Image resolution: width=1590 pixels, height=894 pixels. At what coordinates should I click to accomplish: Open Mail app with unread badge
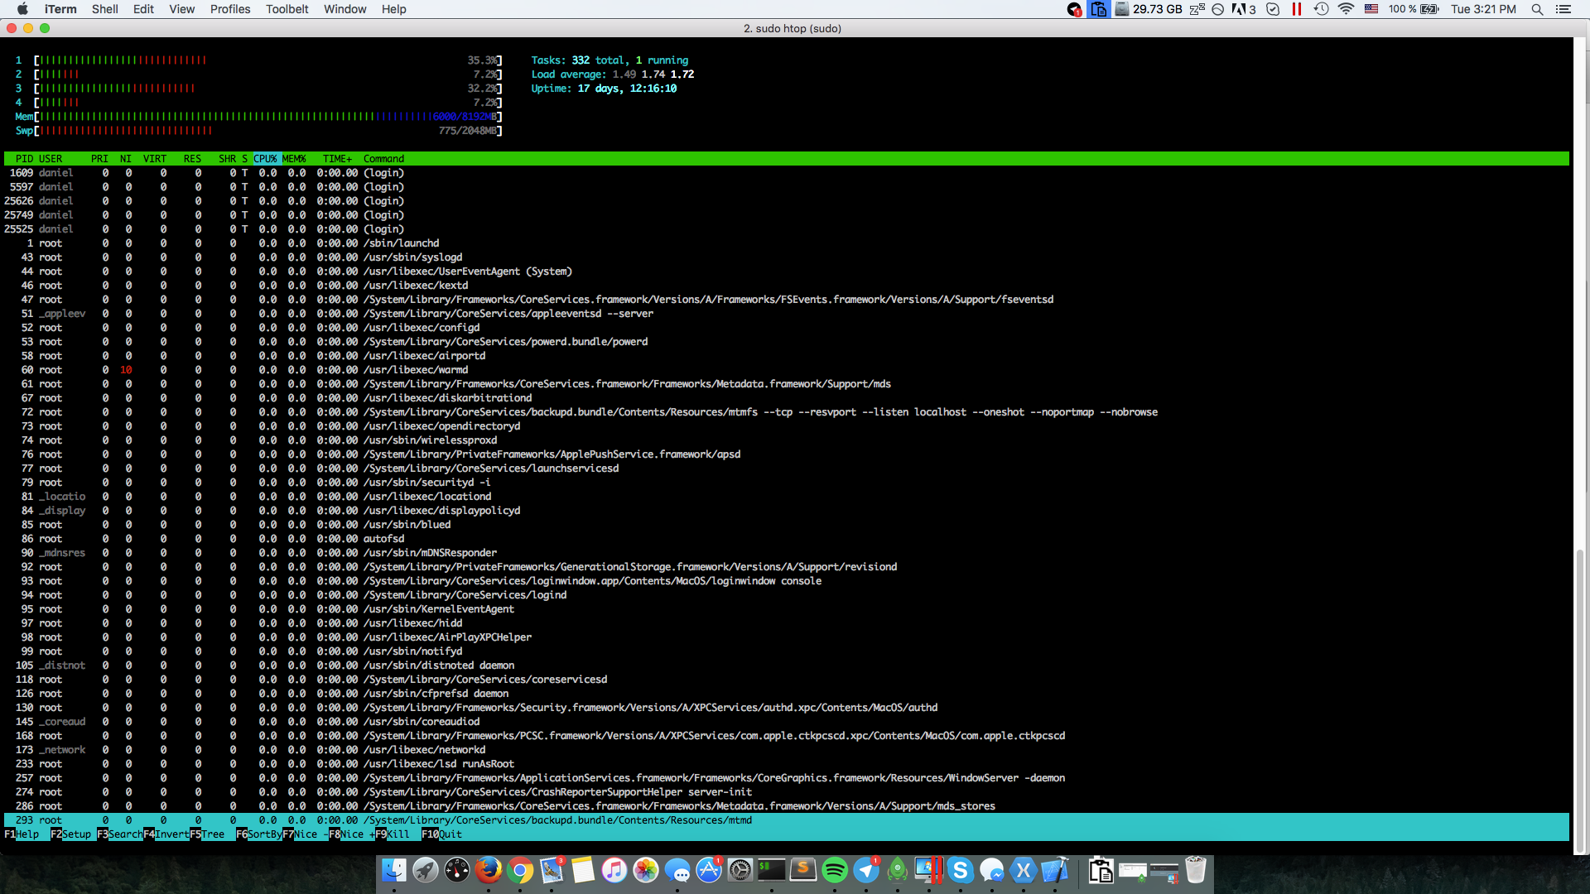[x=552, y=870]
